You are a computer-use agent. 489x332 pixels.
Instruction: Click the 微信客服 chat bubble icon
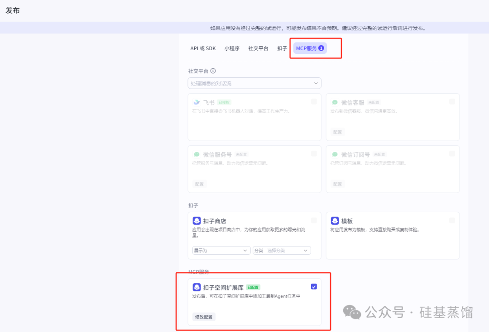click(335, 102)
